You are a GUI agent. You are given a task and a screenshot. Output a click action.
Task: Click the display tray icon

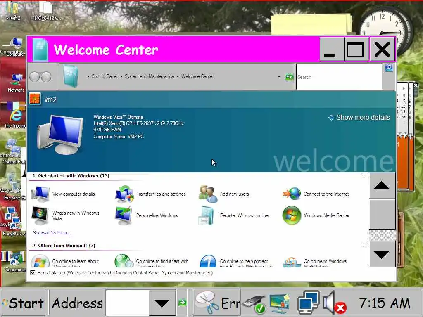280,303
